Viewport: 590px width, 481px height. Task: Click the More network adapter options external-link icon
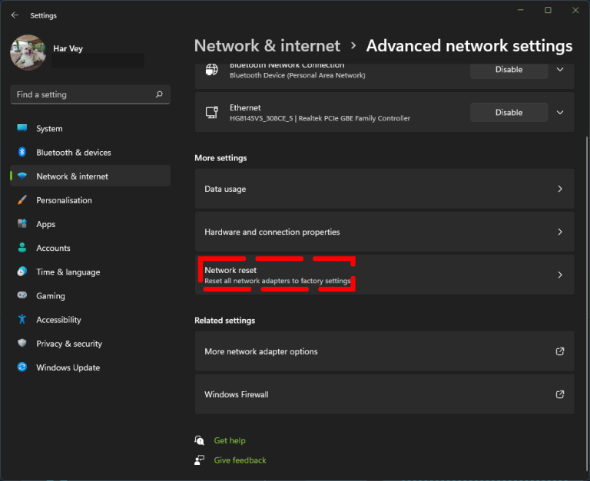coord(560,351)
